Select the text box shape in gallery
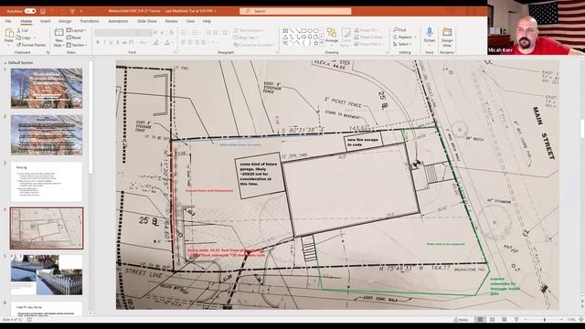The height and width of the screenshot is (329, 585). point(285,30)
